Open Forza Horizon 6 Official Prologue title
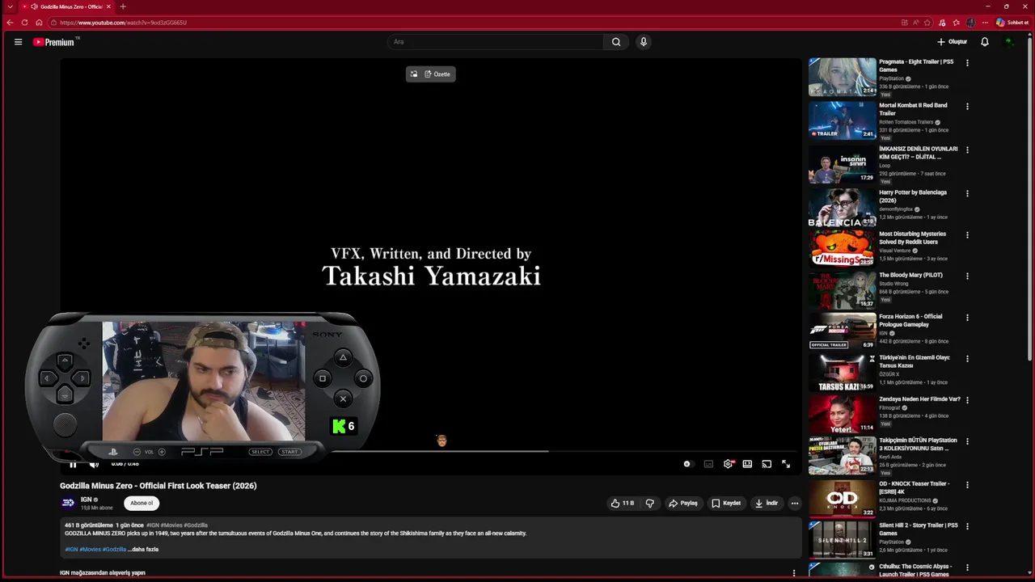Screen dimensions: 1035x582 (910, 320)
